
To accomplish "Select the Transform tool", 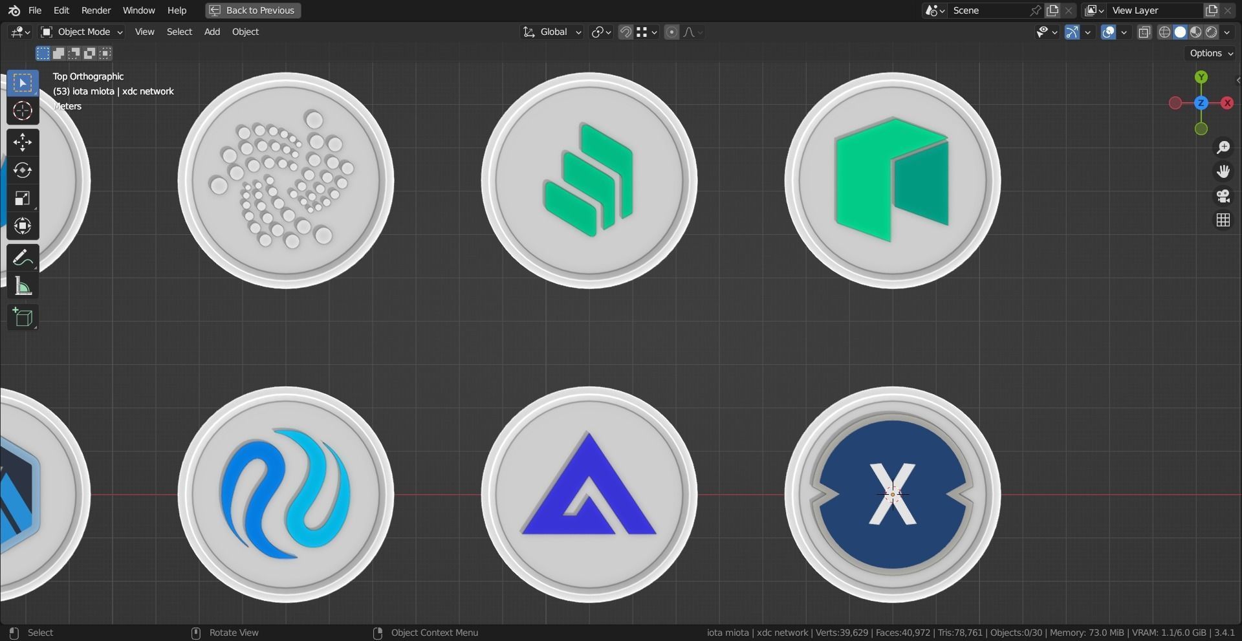I will tap(23, 226).
